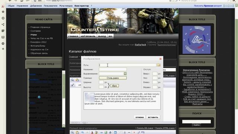238x134 pixels.
Task: Click the отмена button
Action: tap(139, 117)
